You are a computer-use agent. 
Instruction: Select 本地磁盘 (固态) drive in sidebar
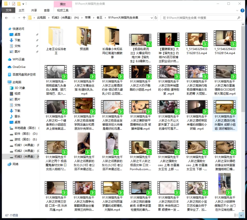24,128
